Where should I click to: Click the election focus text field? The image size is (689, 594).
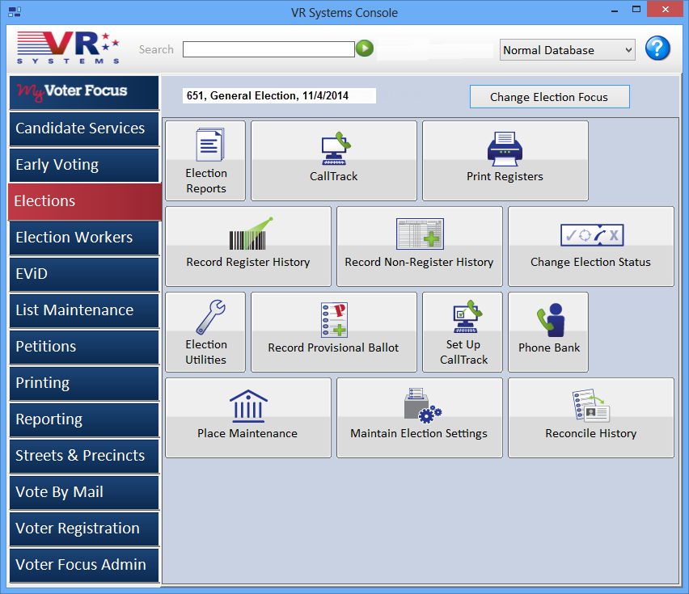coord(279,95)
